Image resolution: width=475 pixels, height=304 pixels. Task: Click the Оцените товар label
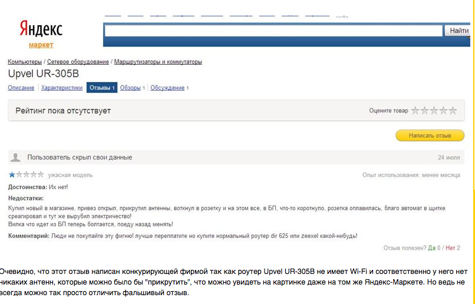click(x=388, y=111)
